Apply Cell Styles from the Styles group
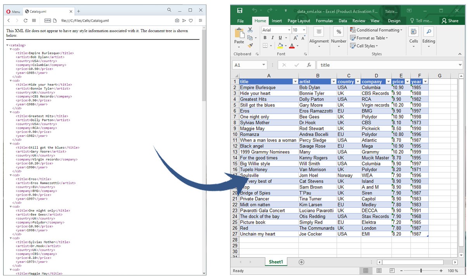This screenshot has height=279, width=468. 364,46
